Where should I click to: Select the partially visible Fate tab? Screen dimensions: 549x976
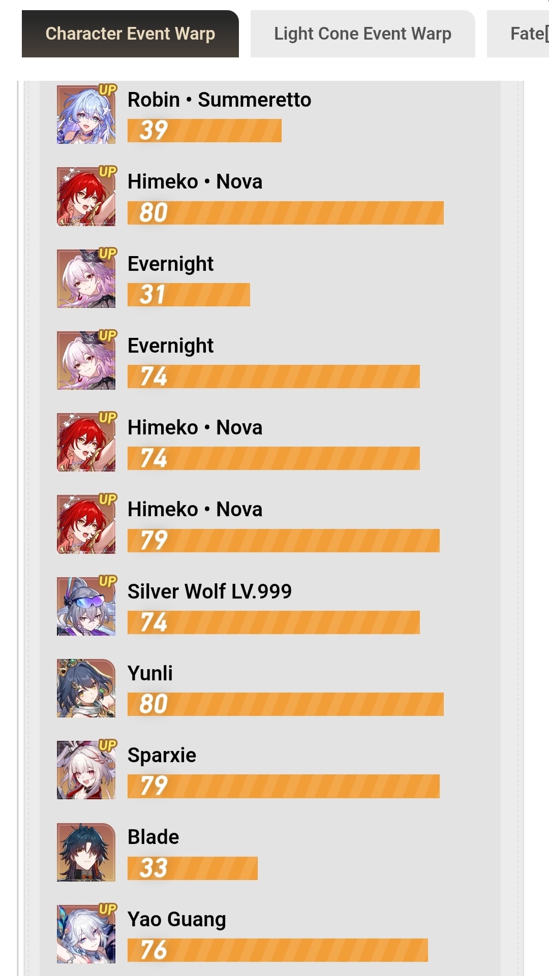[518, 34]
